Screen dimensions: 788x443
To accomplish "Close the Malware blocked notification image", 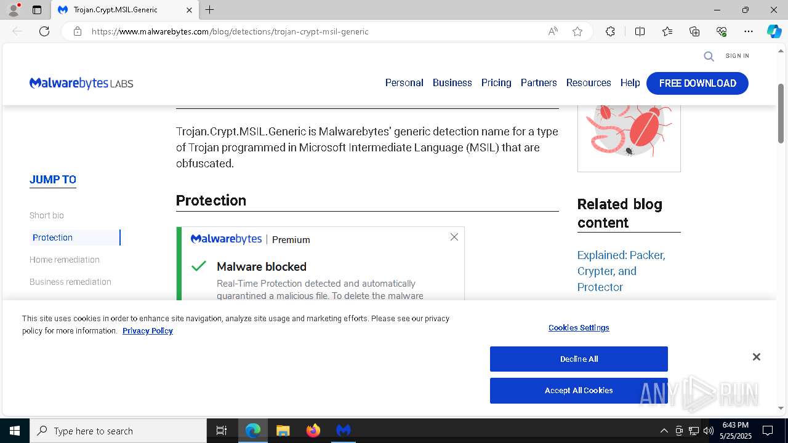I will (454, 237).
